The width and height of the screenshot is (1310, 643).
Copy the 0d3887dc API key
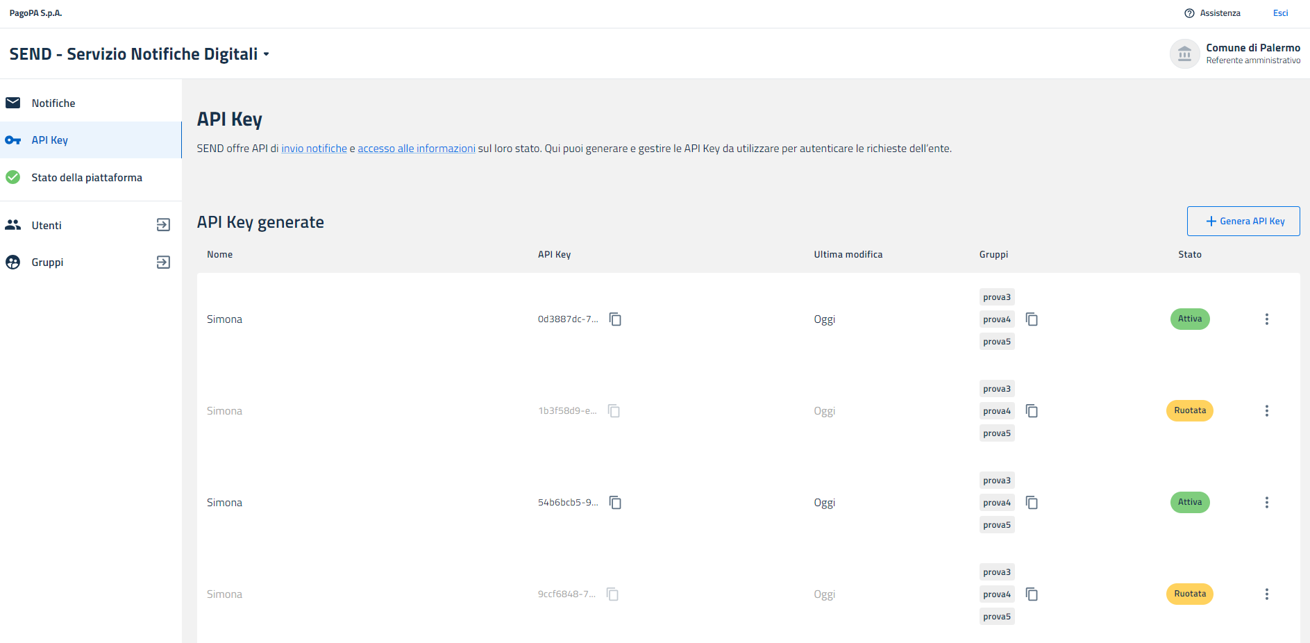(x=615, y=319)
